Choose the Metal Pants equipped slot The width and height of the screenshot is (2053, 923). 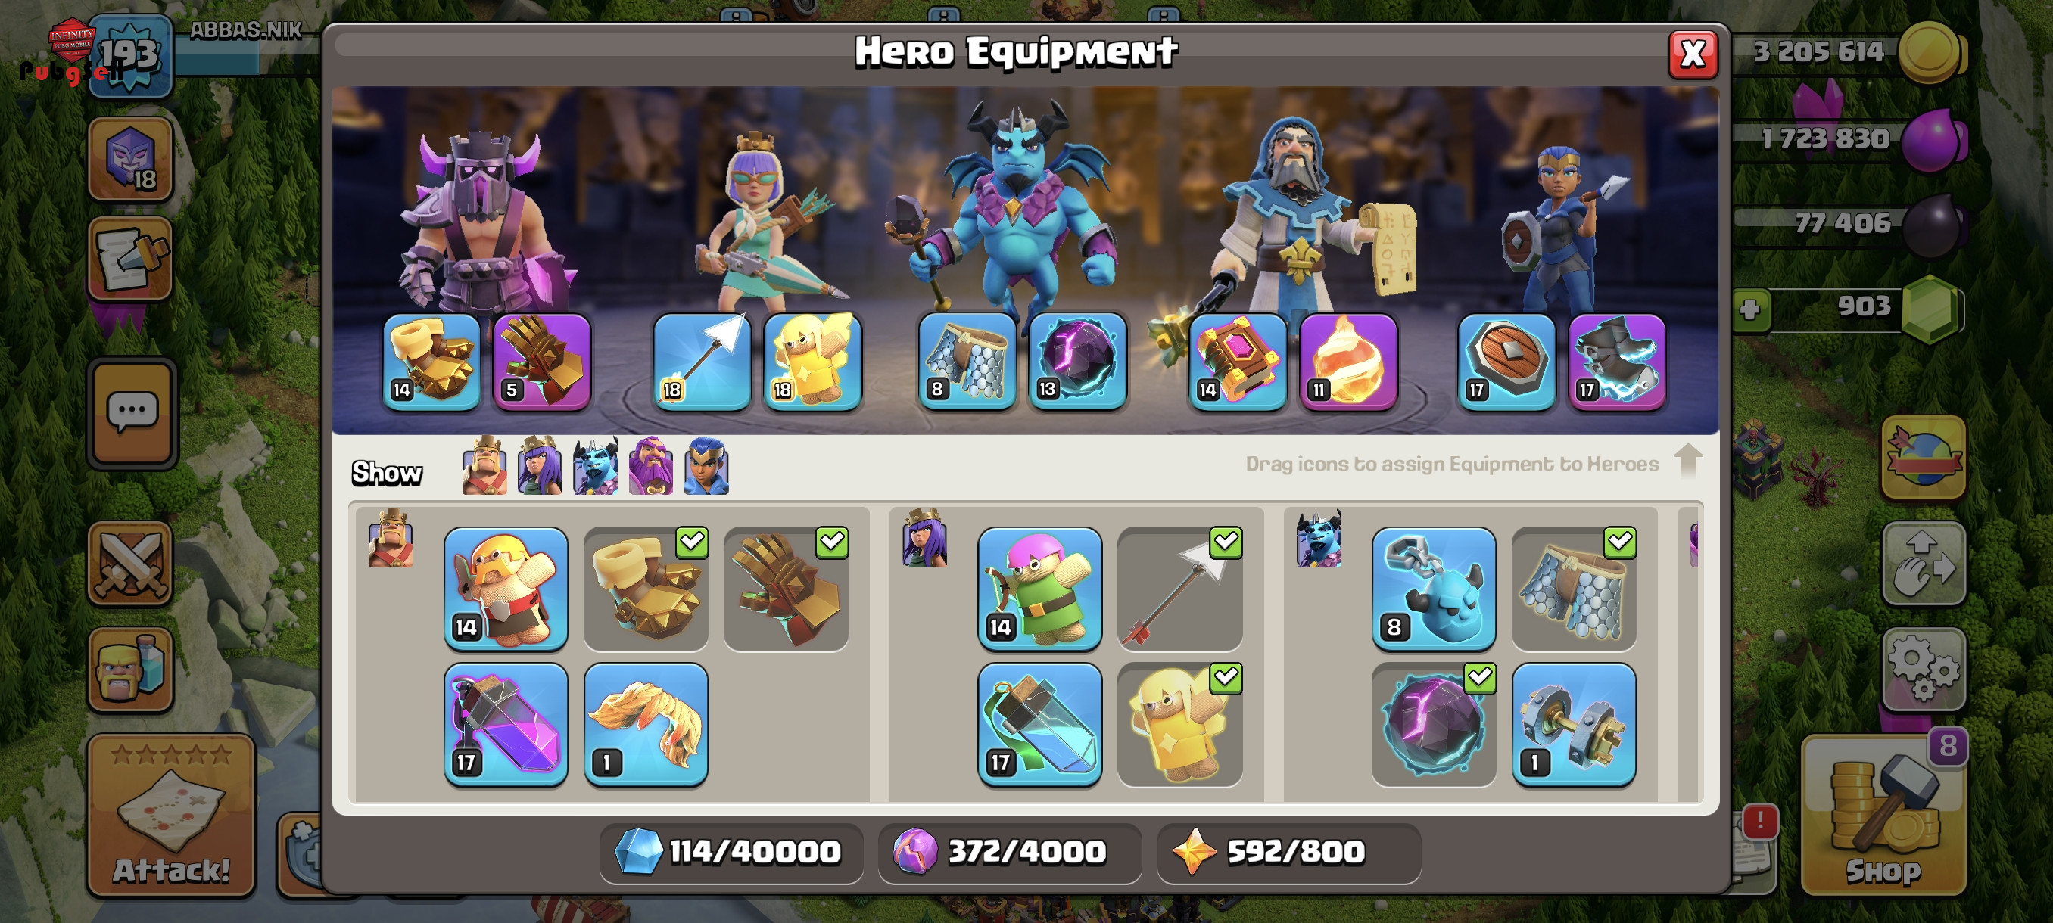[967, 362]
